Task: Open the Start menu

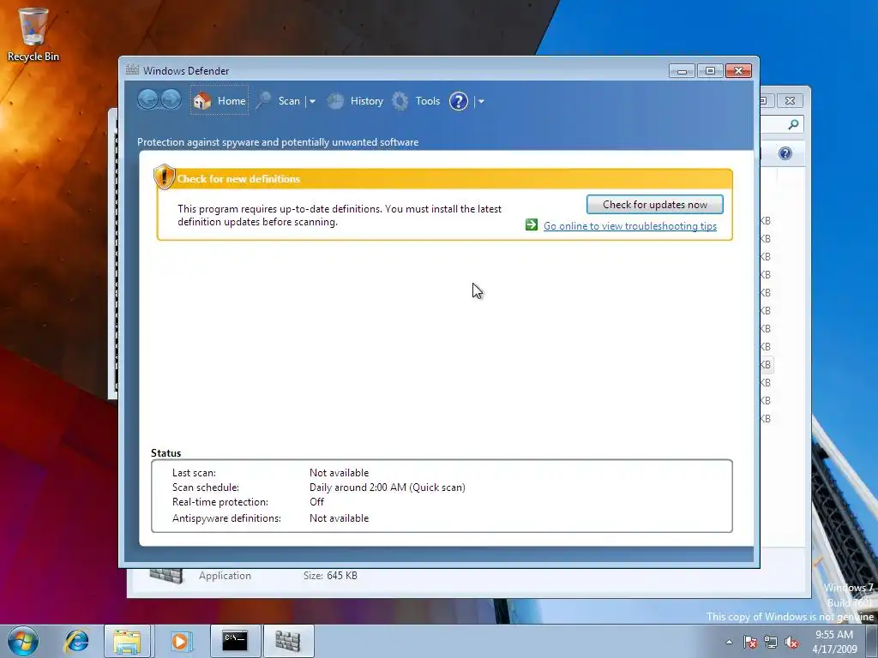Action: coord(23,641)
